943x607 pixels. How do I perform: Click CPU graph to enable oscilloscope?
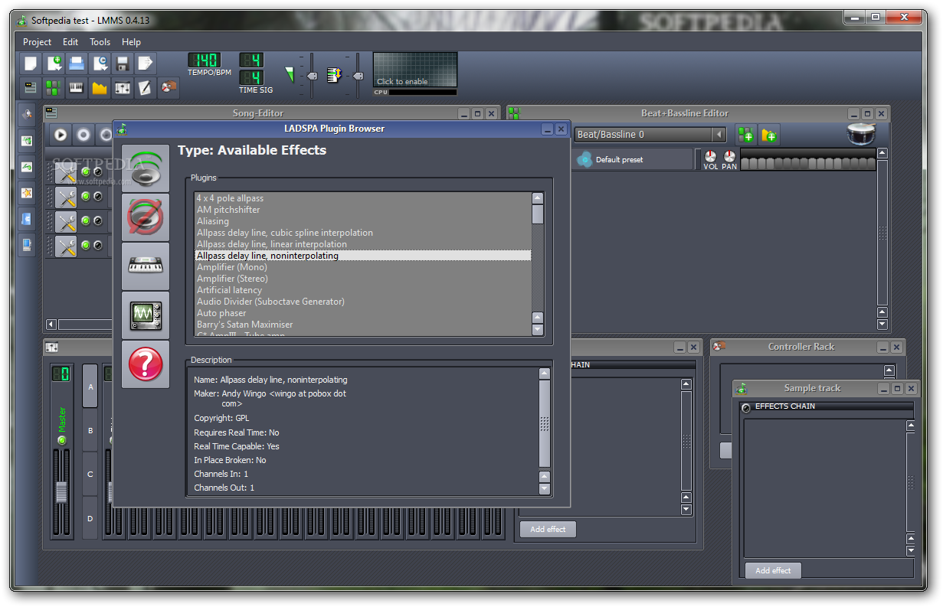tap(415, 70)
